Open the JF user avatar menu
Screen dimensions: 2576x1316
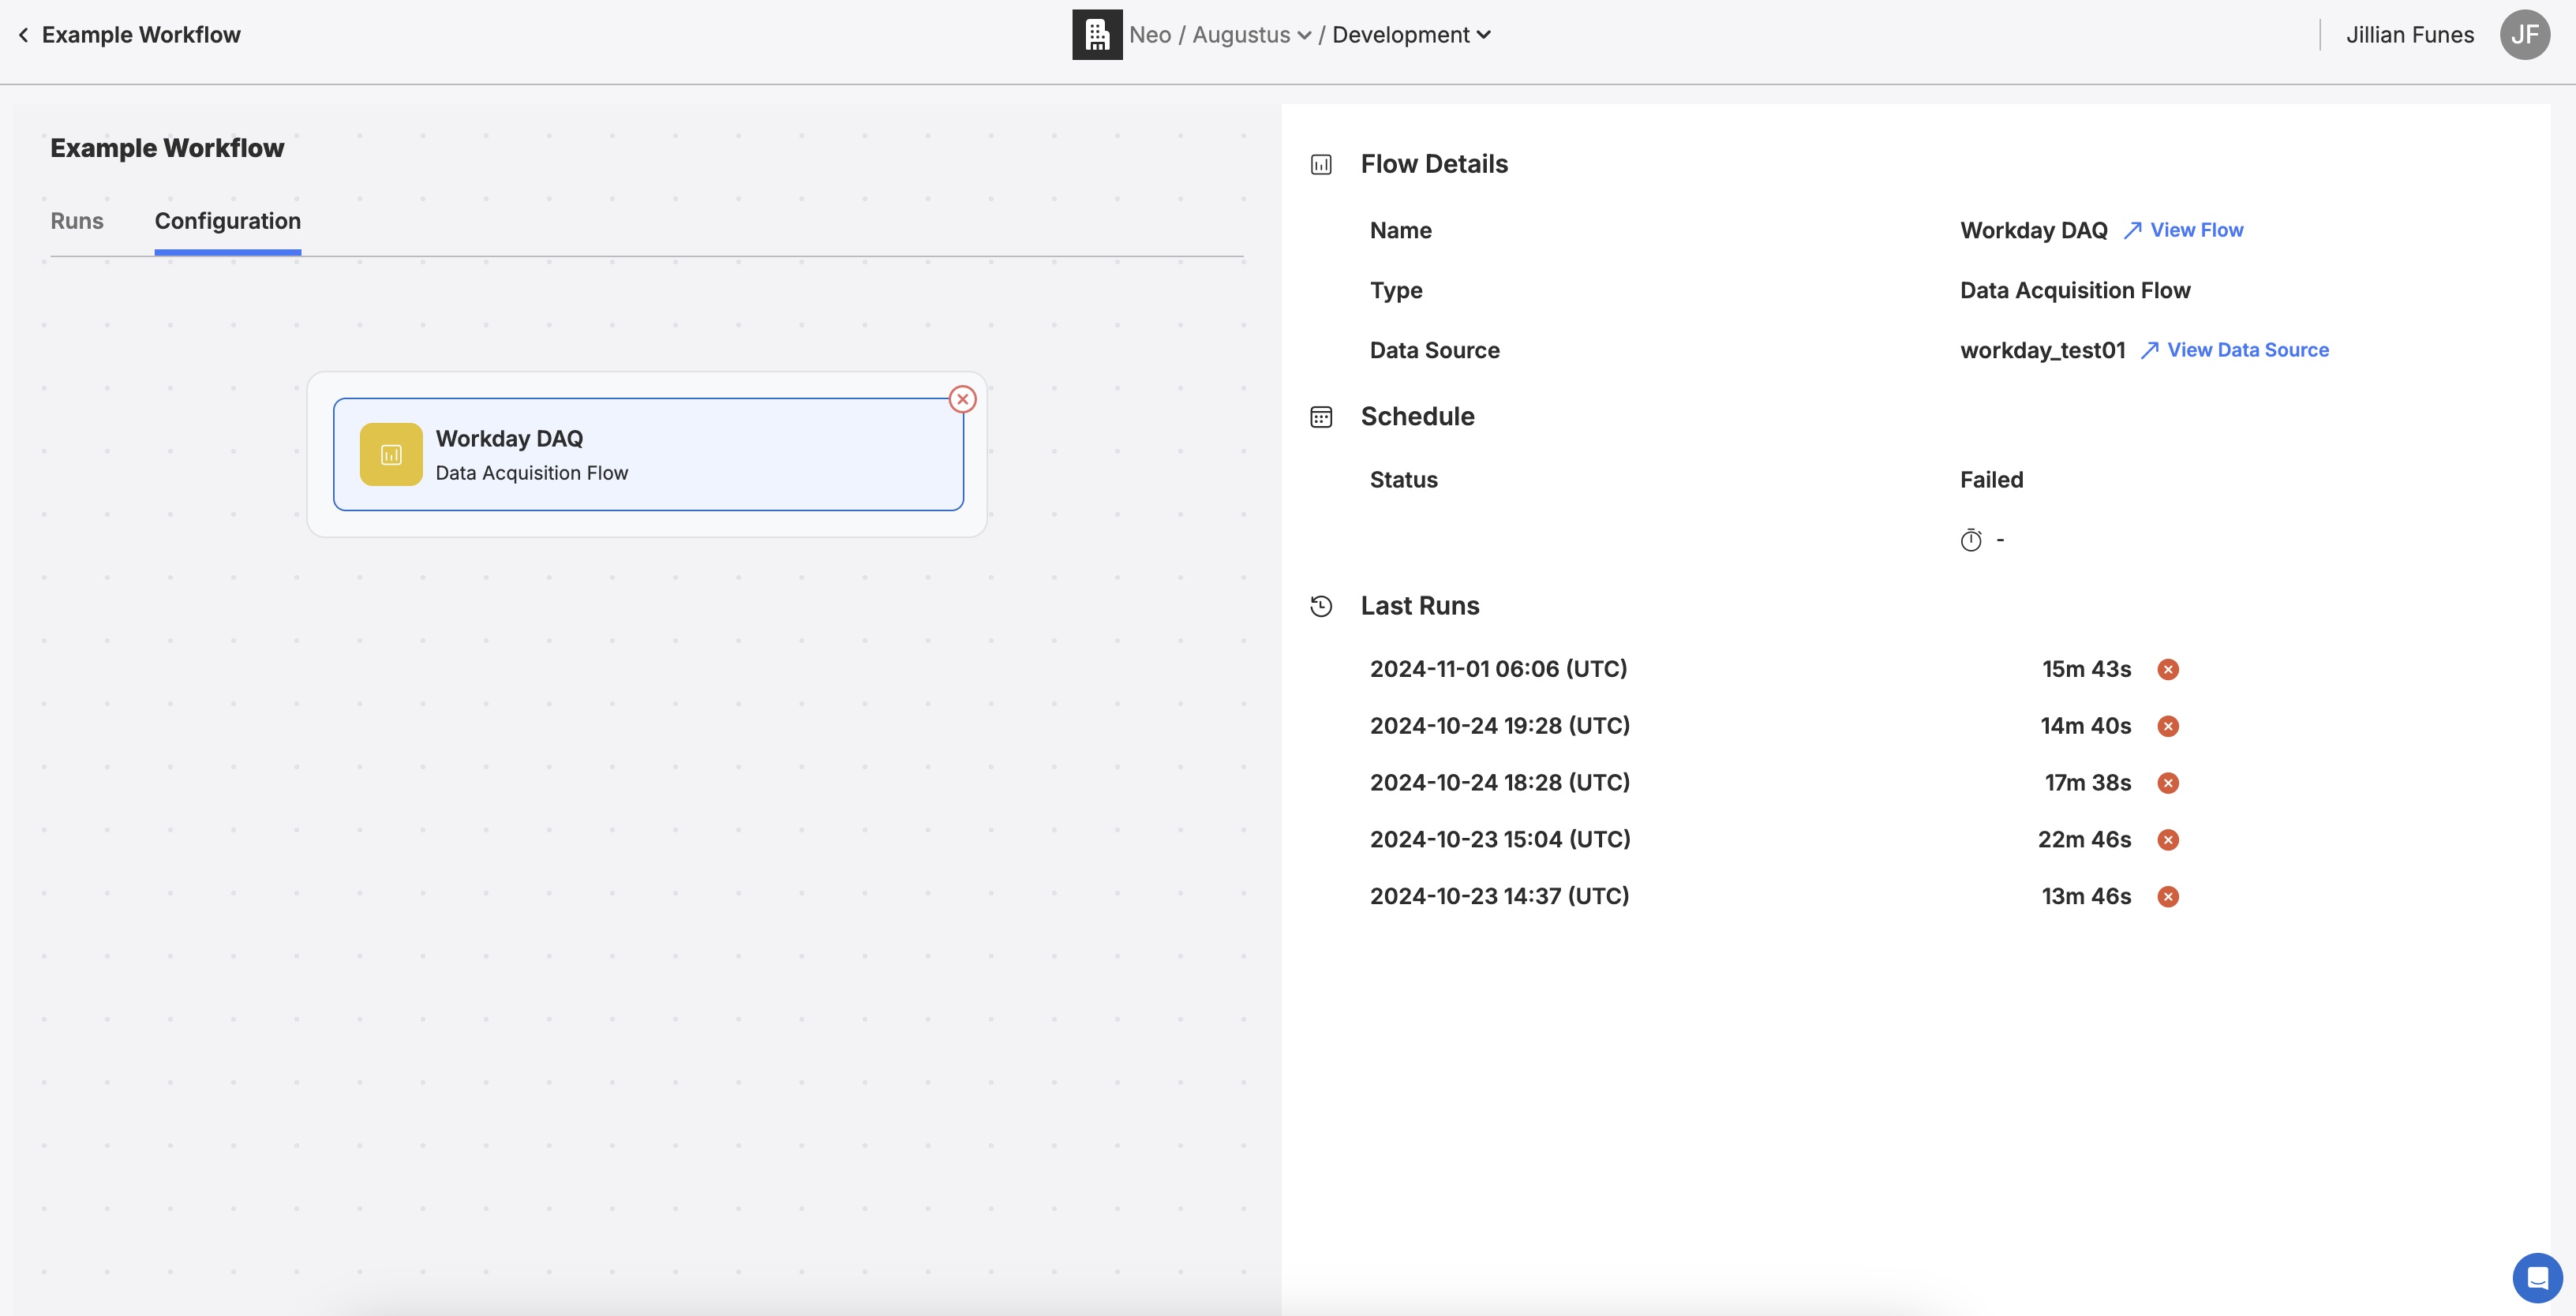point(2524,35)
